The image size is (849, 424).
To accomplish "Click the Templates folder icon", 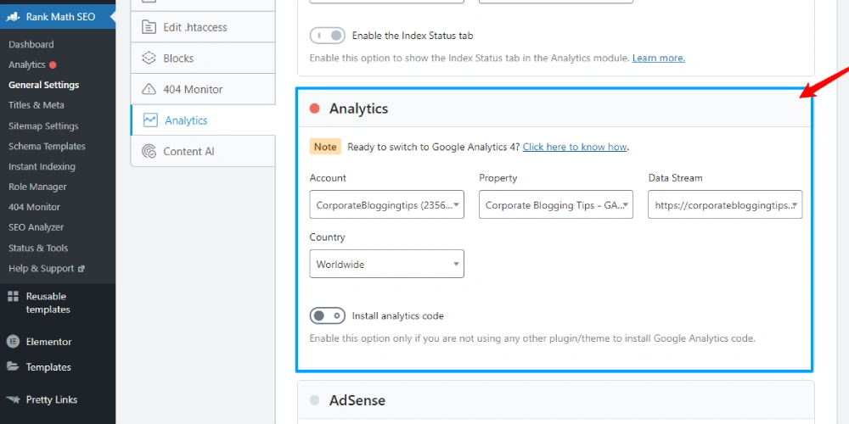I will [x=13, y=366].
